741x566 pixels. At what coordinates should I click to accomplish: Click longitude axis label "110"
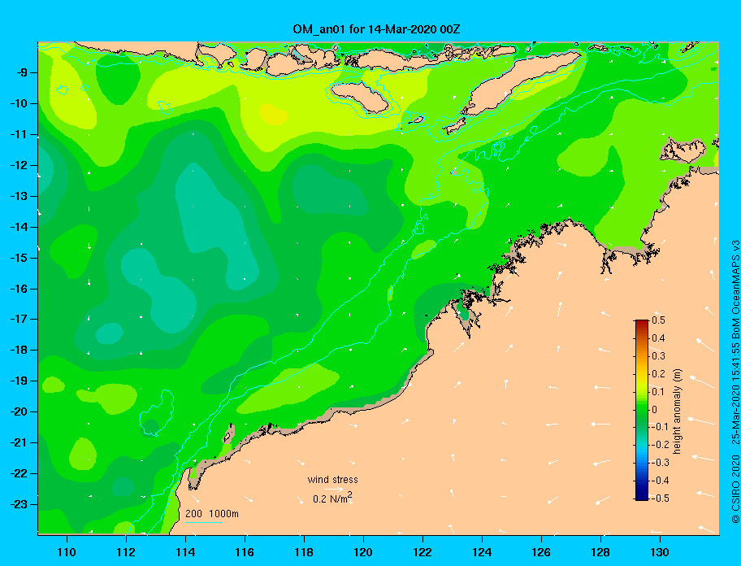click(67, 552)
